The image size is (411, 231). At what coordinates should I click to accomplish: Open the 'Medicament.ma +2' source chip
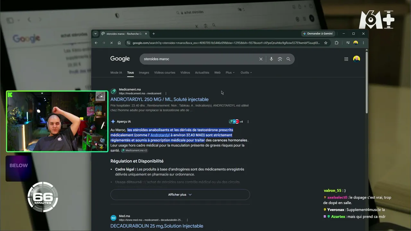point(134,150)
